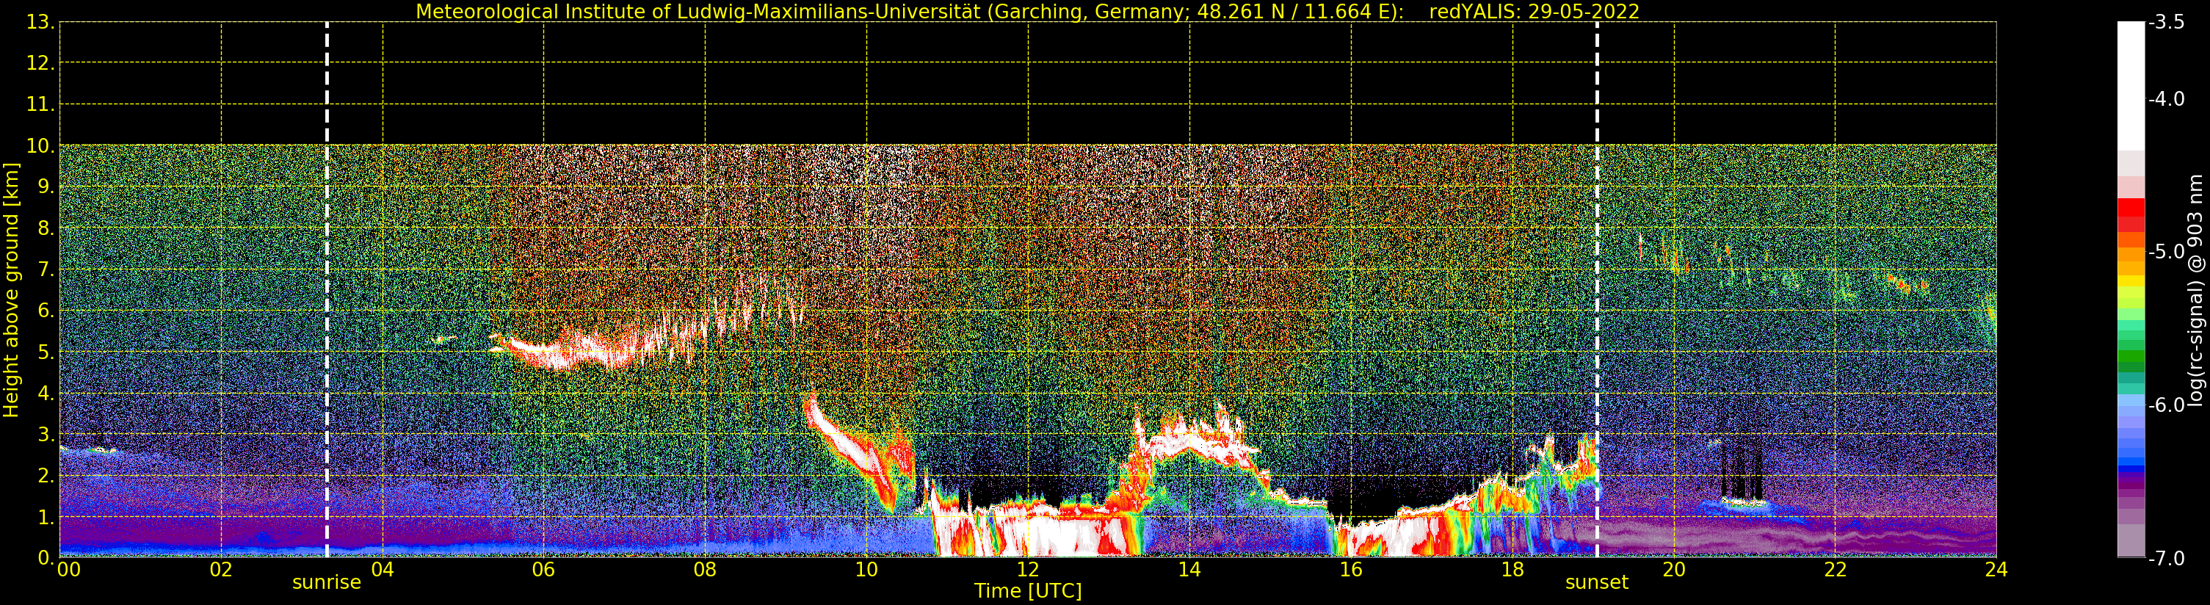
Task: Click the 'sunset' label below the time axis
Action: tap(1595, 582)
